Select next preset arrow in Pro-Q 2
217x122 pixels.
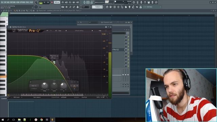point(92,30)
